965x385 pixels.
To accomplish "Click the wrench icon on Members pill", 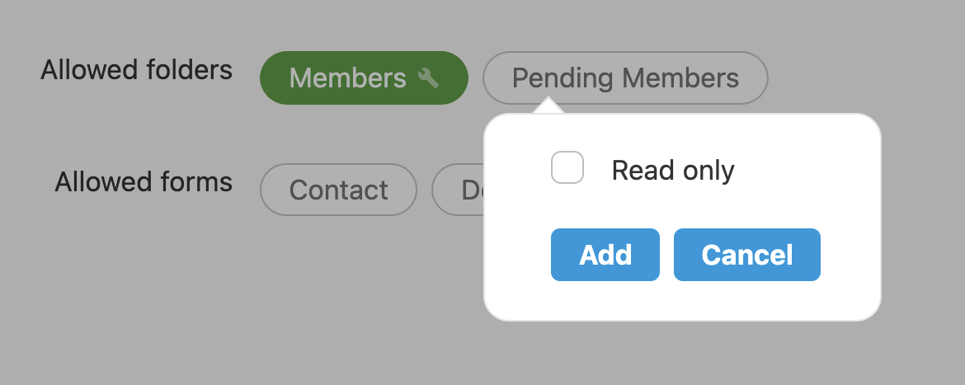I will tap(428, 78).
